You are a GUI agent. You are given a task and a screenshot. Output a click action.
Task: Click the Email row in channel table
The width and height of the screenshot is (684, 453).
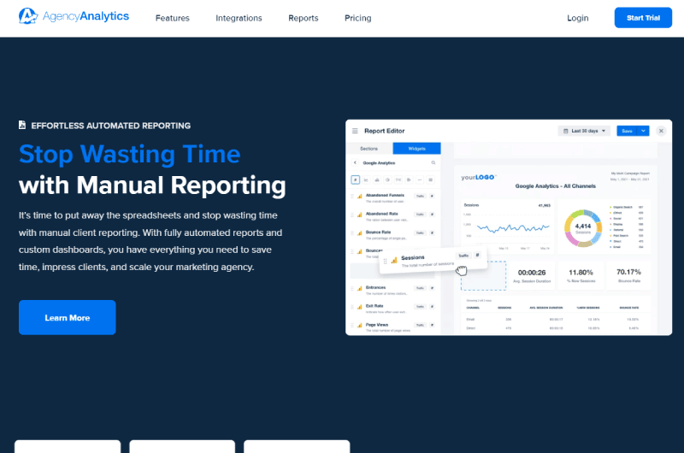[x=555, y=319]
